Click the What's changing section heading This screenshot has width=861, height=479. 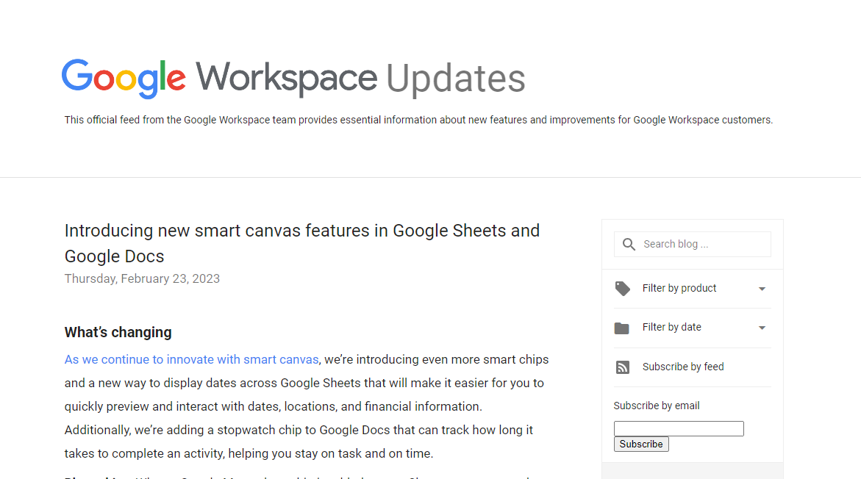tap(118, 332)
